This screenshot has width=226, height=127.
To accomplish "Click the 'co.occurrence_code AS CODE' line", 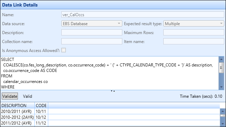I will (30, 71).
